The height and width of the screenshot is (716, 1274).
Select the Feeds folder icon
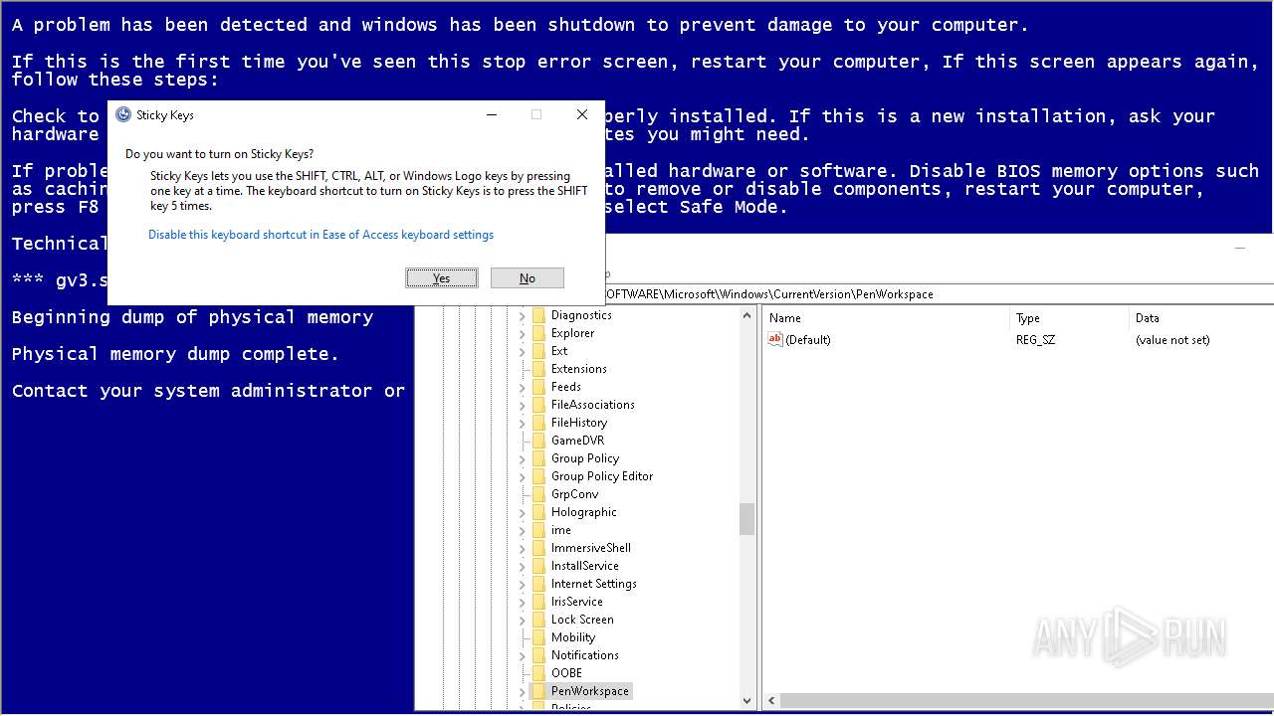(538, 387)
